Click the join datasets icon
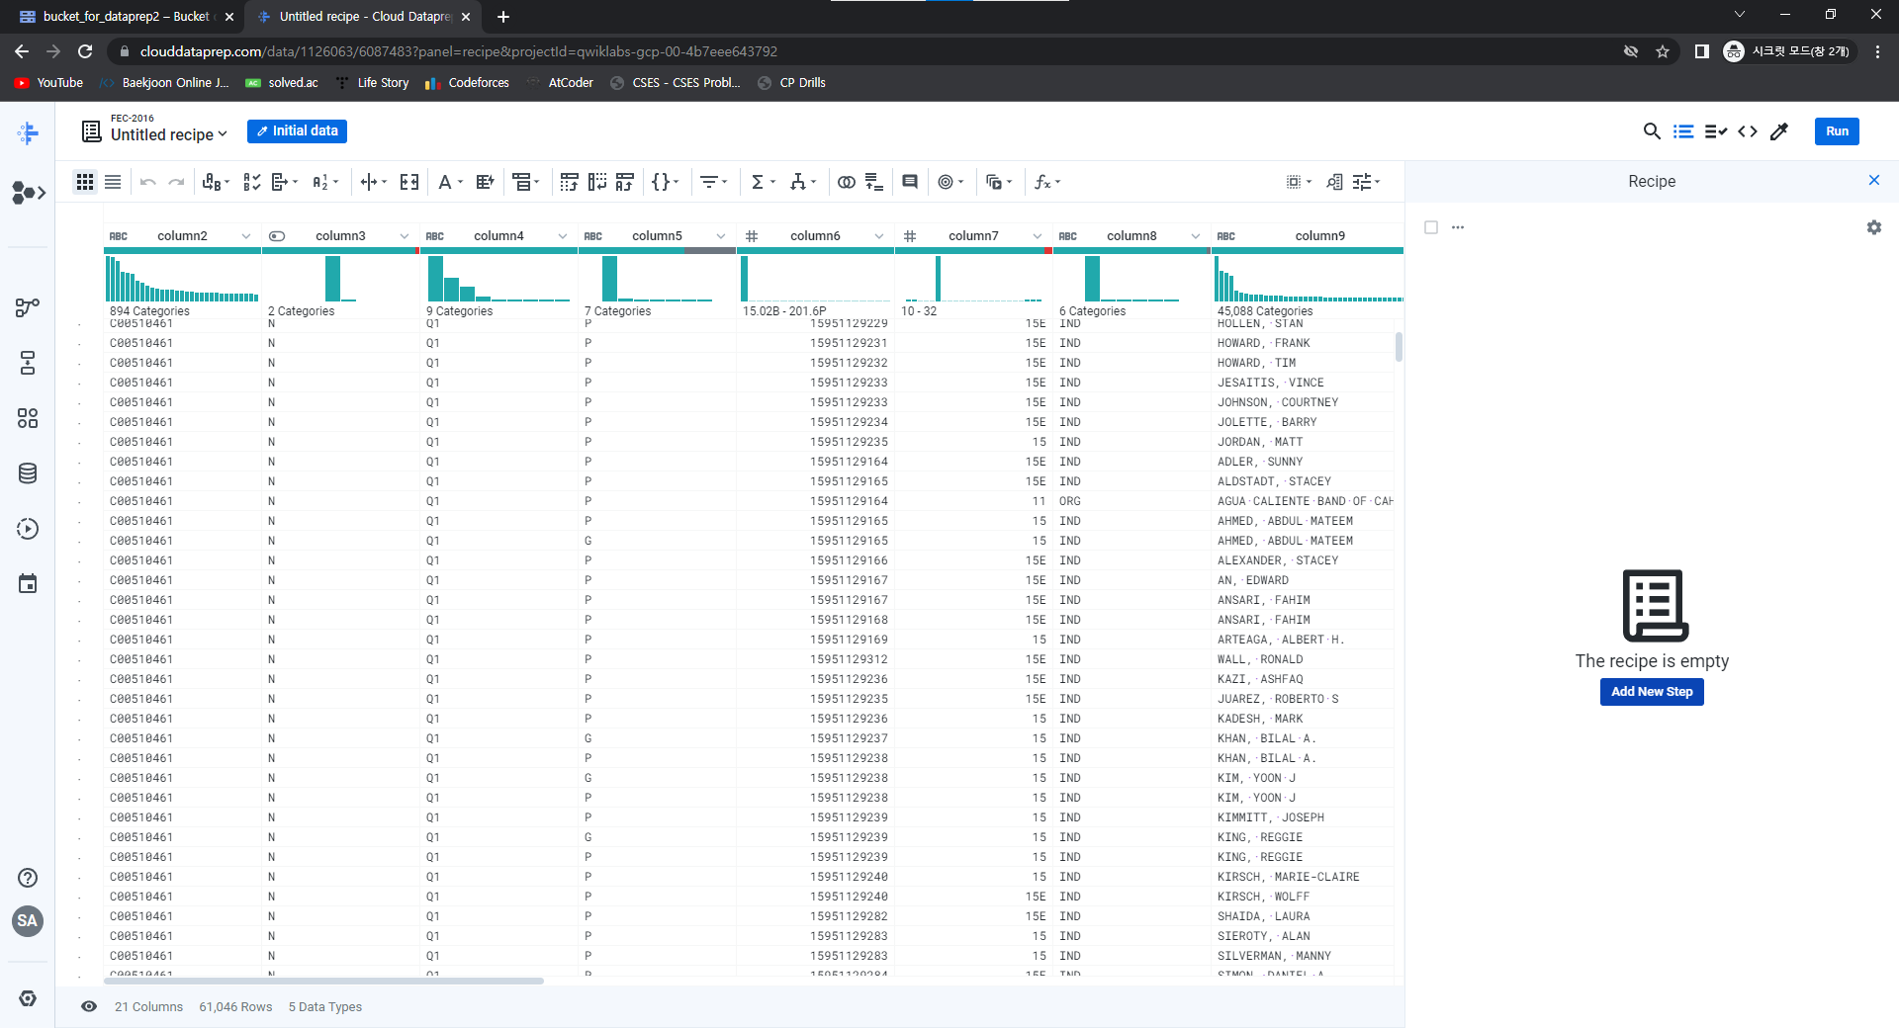Image resolution: width=1899 pixels, height=1028 pixels. (846, 182)
